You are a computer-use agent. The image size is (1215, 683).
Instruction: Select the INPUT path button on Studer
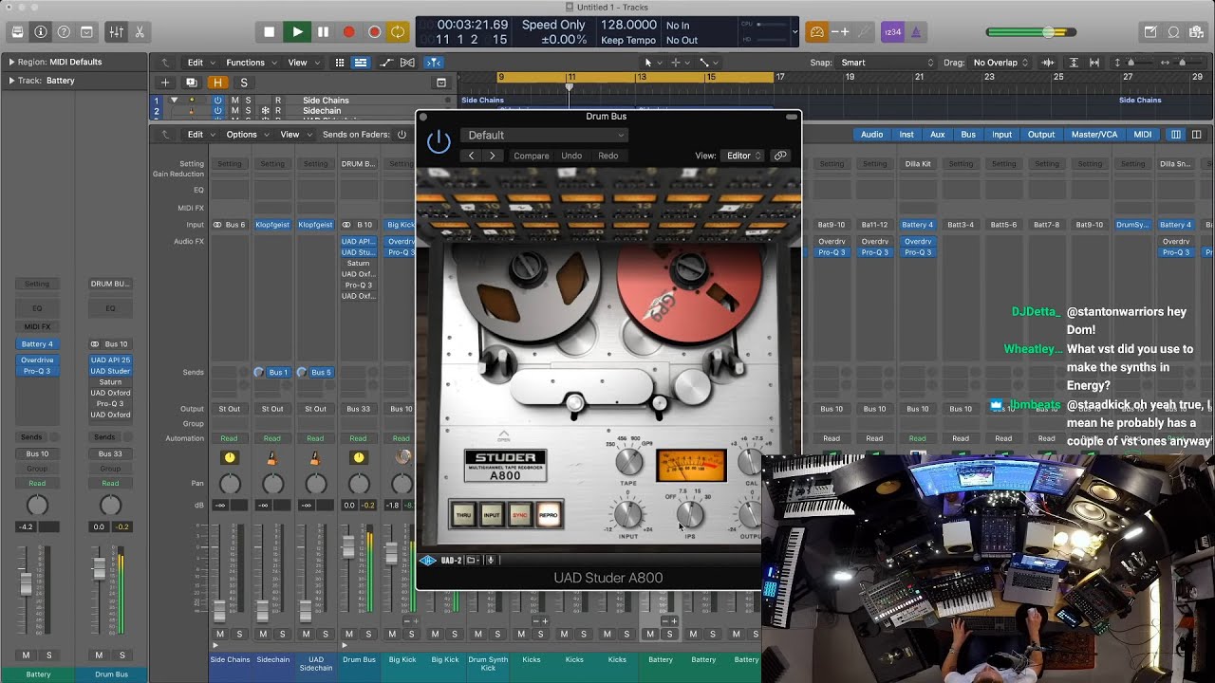(x=492, y=515)
